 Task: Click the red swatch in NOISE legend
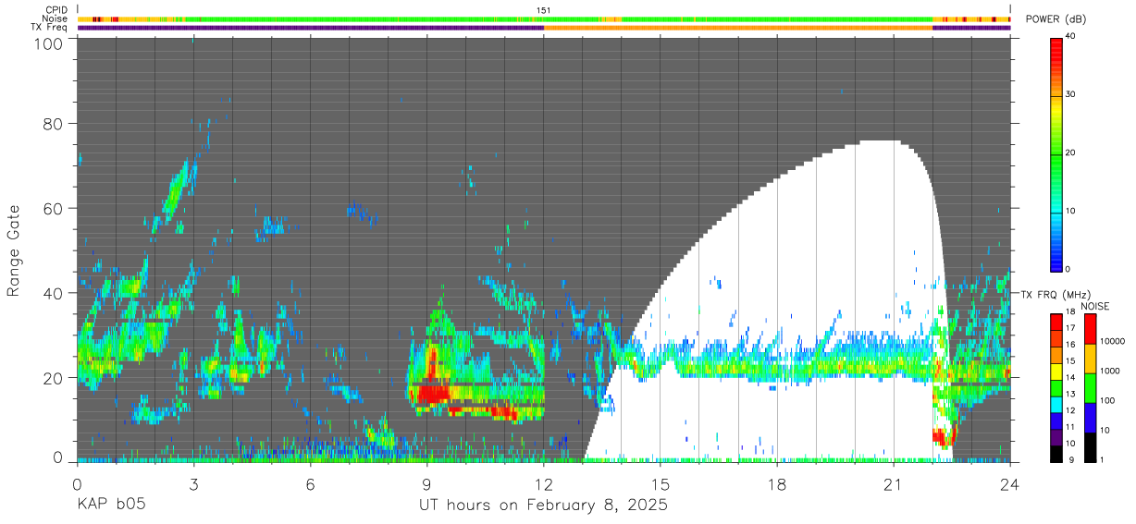[x=1089, y=329]
